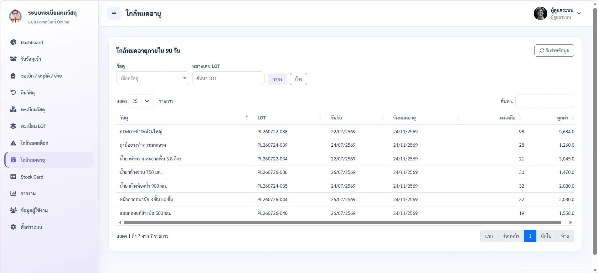Click the ก่อนหน้า previous page button
This screenshot has width=598, height=273.
pyautogui.click(x=511, y=236)
